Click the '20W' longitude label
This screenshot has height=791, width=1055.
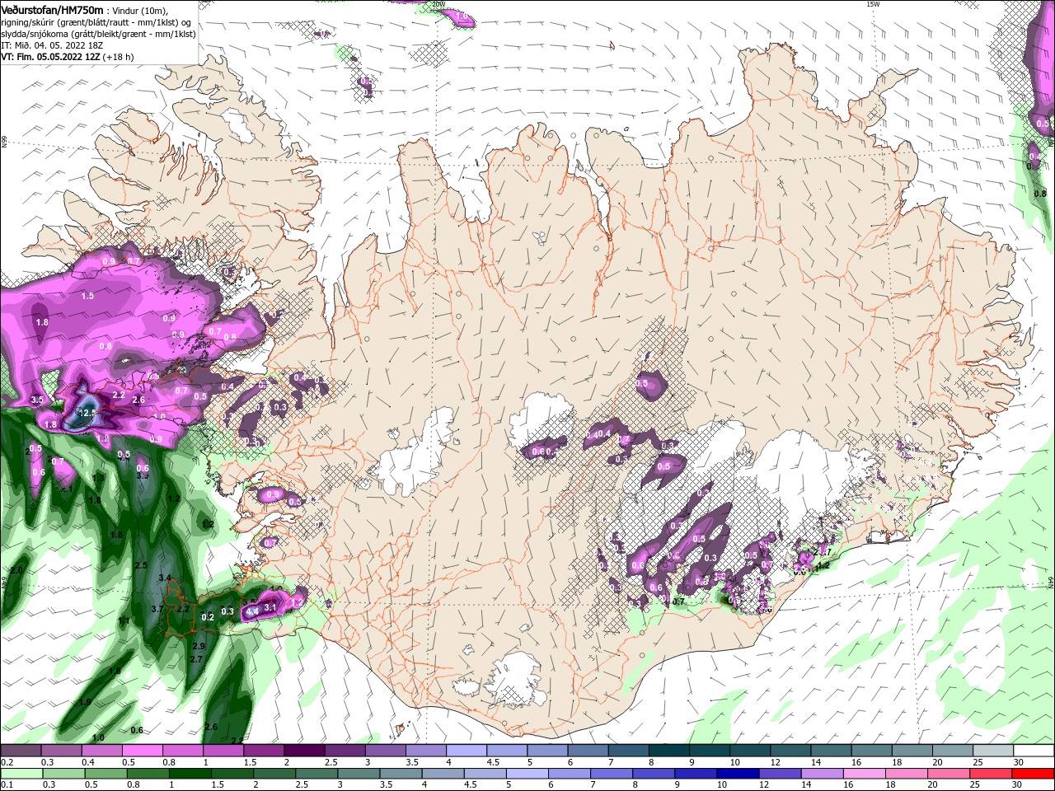(438, 4)
